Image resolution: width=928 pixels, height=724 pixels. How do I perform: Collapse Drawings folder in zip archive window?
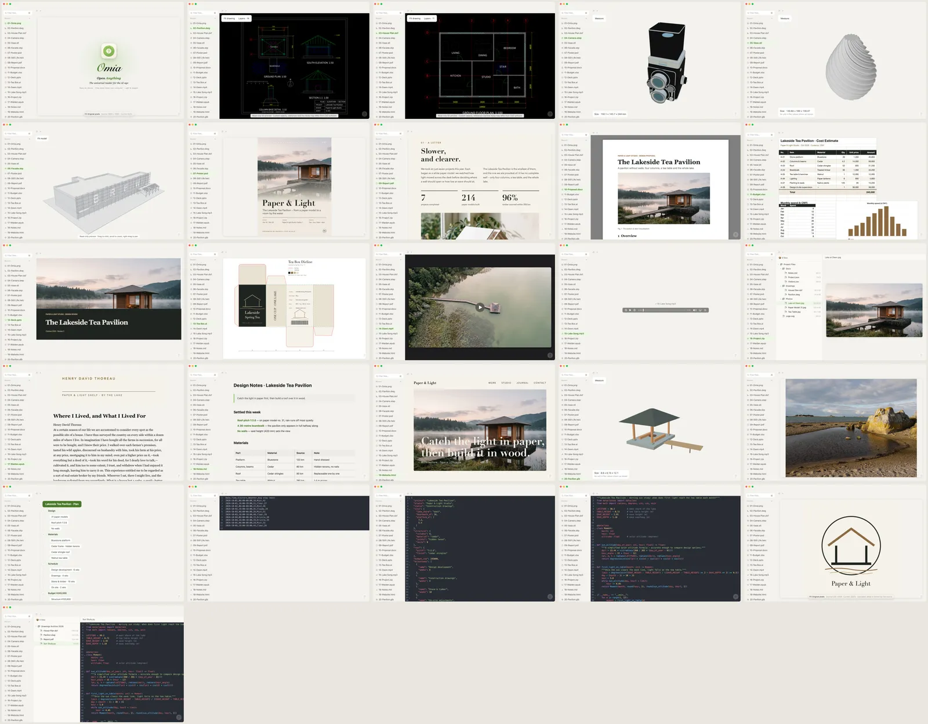[x=781, y=286]
